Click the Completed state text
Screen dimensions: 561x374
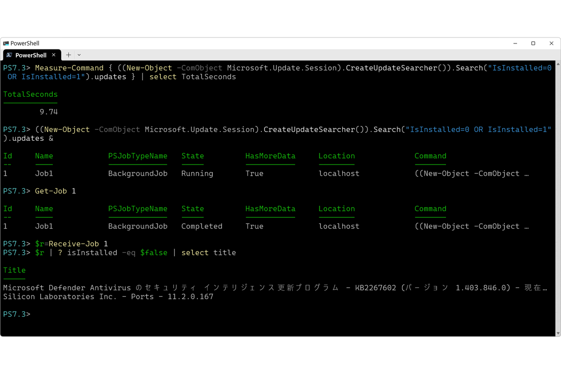point(201,226)
